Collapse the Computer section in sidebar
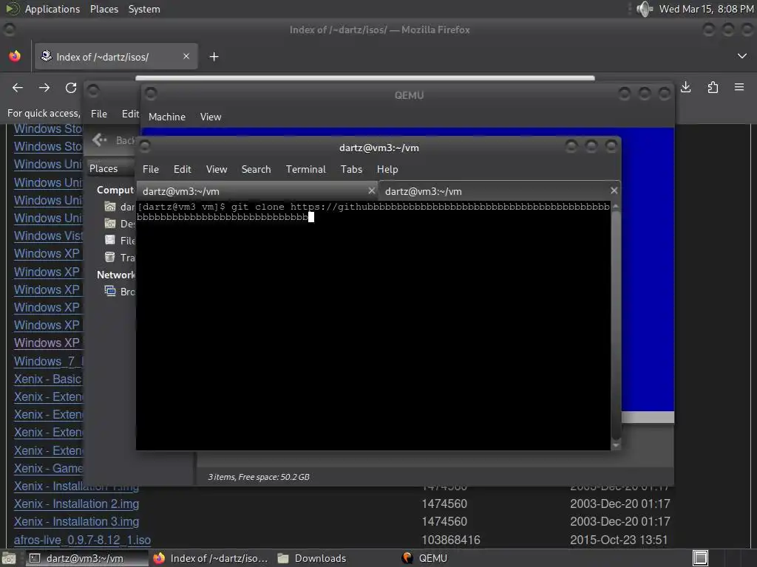This screenshot has width=757, height=567. (x=115, y=190)
